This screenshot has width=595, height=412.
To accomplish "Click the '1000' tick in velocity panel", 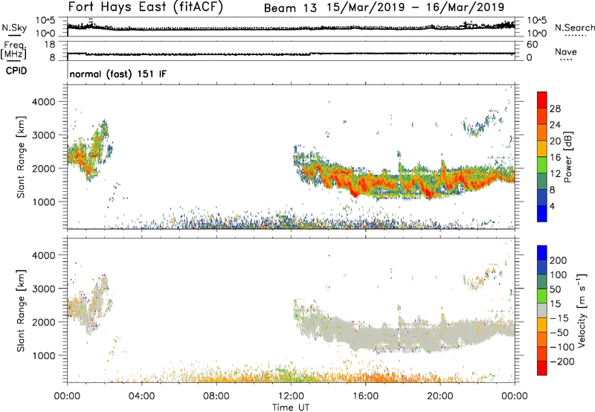I will coord(43,355).
